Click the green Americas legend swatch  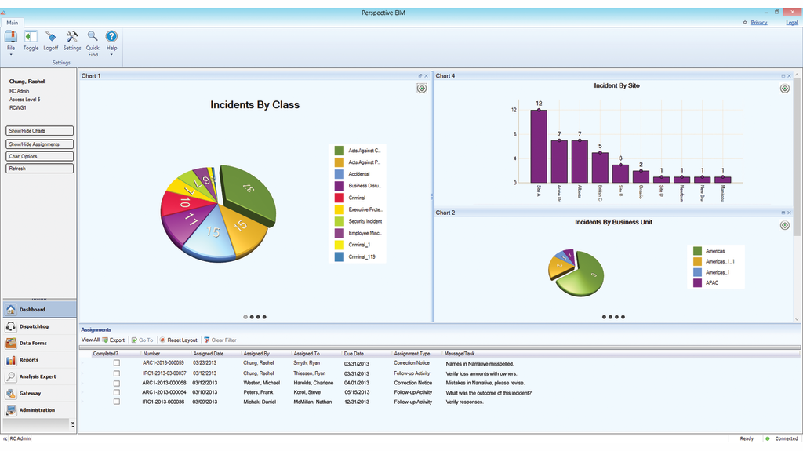coord(696,251)
